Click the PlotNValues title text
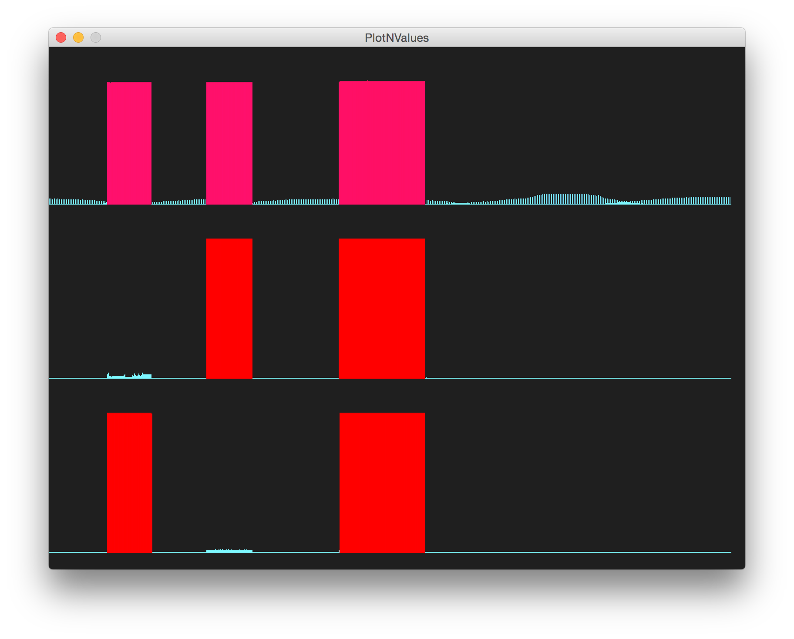794x639 pixels. (397, 38)
